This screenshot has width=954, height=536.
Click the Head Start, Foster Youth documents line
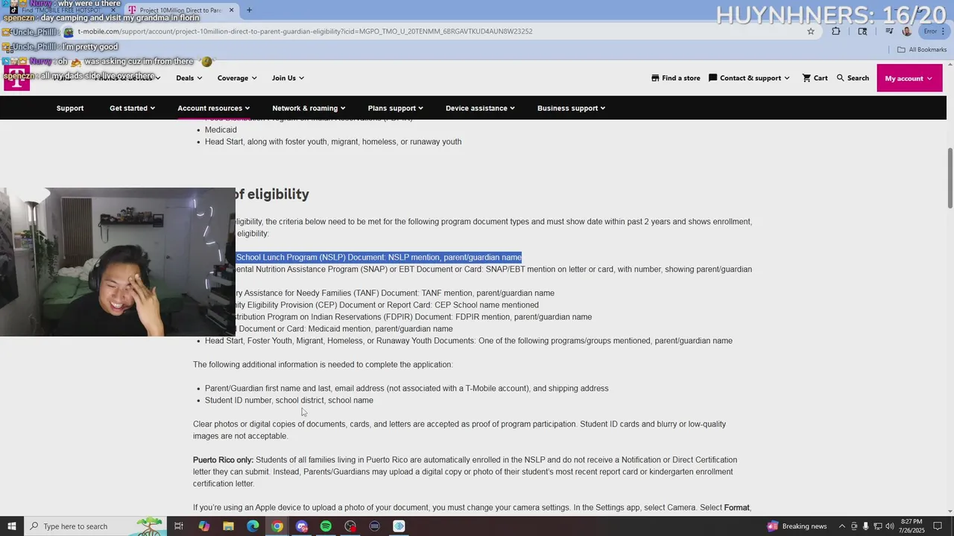coord(469,341)
